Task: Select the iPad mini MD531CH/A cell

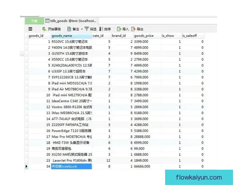Action: 71,83
